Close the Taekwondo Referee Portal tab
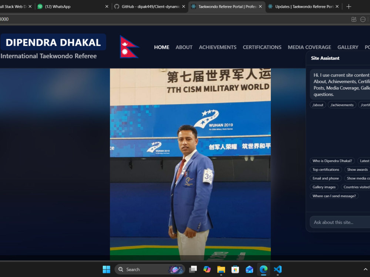The width and height of the screenshot is (370, 277). (x=260, y=7)
